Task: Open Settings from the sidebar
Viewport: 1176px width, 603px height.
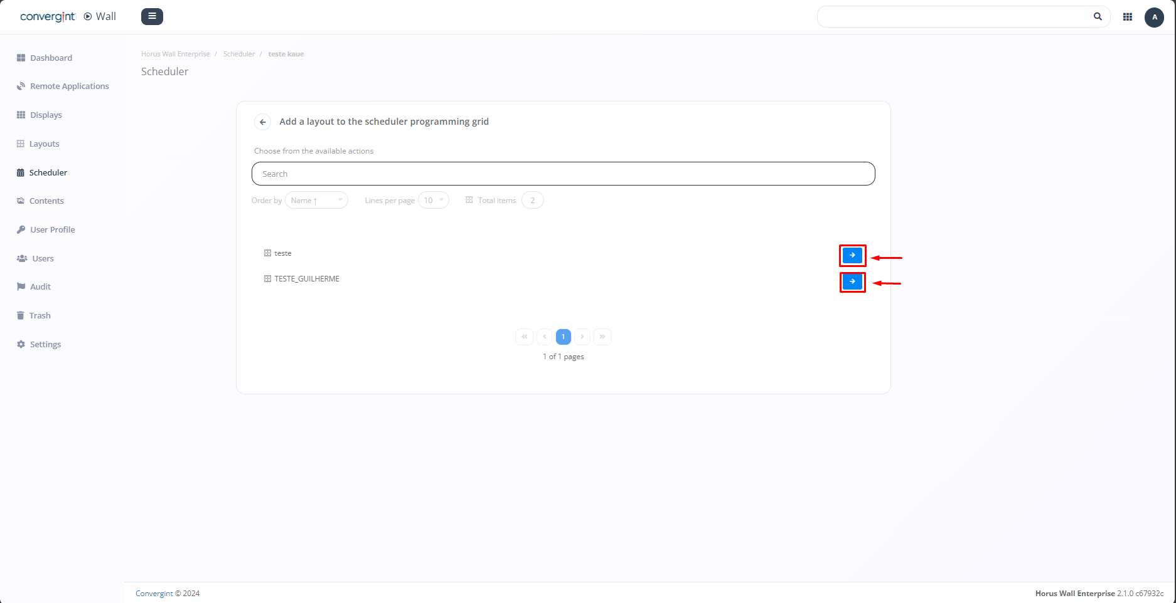Action: [x=45, y=345]
